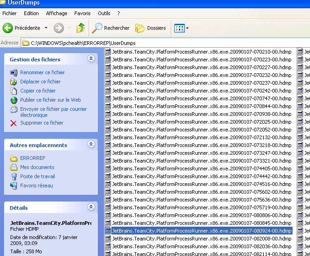This screenshot has width=310, height=256.
Task: Open Précédente history dropdown arrow
Action: click(x=46, y=28)
